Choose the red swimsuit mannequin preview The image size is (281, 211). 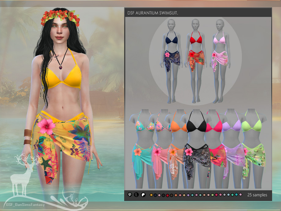(x=195, y=61)
